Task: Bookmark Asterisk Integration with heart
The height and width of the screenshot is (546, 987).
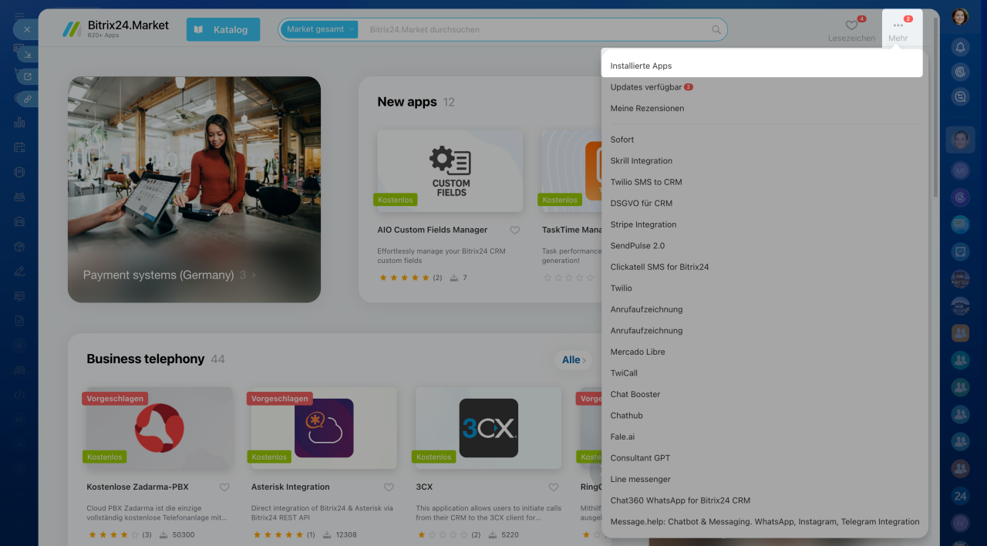Action: coord(389,487)
